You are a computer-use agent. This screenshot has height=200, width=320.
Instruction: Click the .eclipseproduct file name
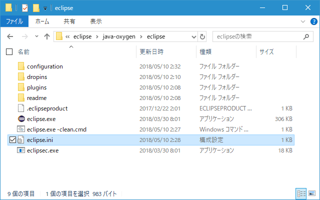click(x=47, y=108)
